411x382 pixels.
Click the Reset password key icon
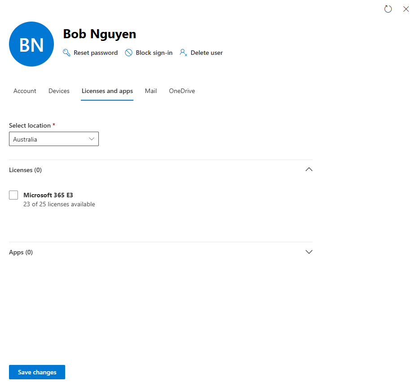point(66,53)
